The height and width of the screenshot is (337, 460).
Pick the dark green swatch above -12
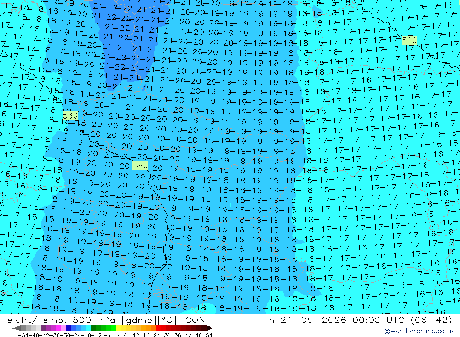pyautogui.click(x=93, y=328)
